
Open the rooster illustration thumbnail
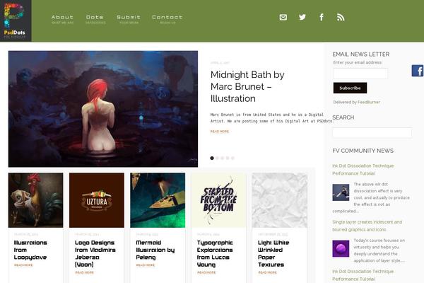click(36, 200)
